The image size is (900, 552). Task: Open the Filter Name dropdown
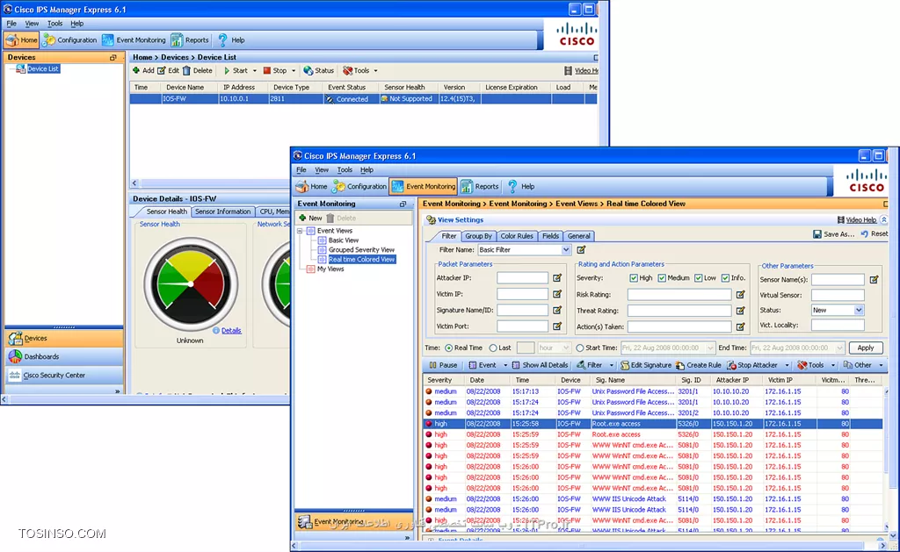point(566,250)
